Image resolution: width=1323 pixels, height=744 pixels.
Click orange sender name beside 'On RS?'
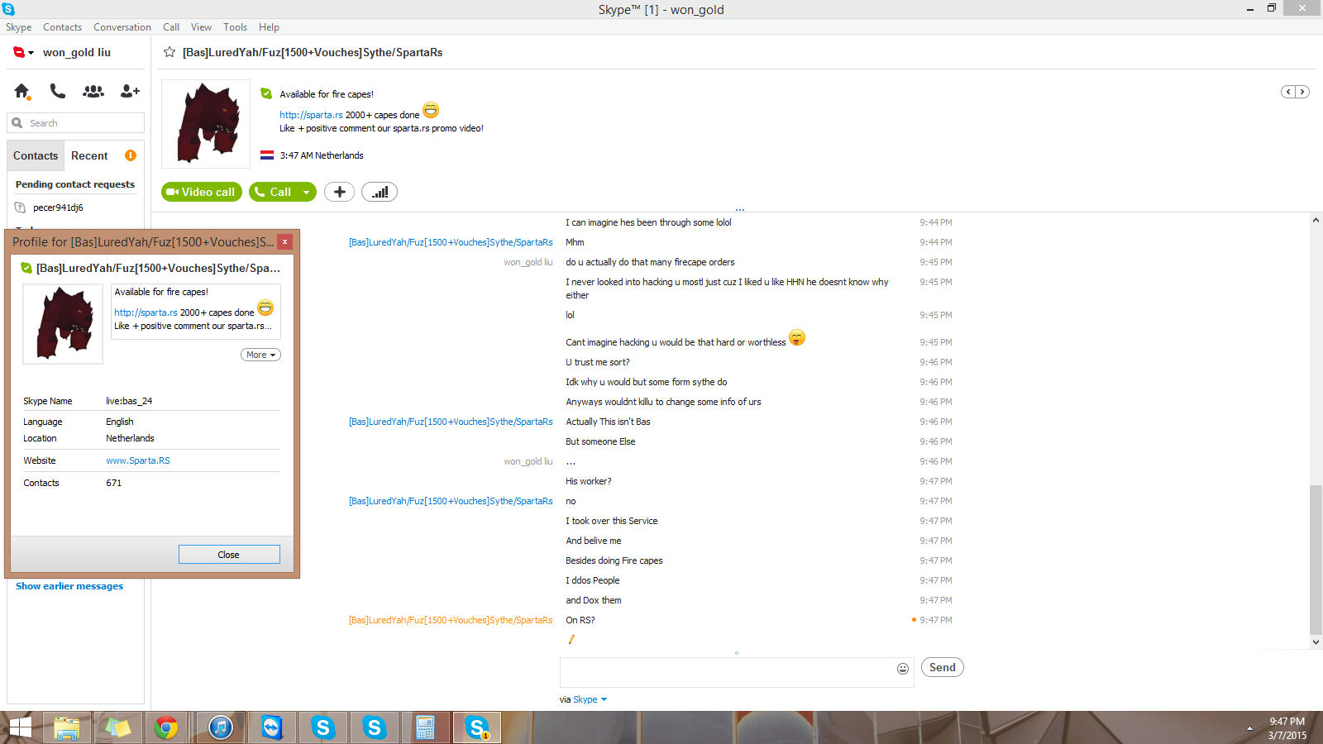tap(451, 620)
